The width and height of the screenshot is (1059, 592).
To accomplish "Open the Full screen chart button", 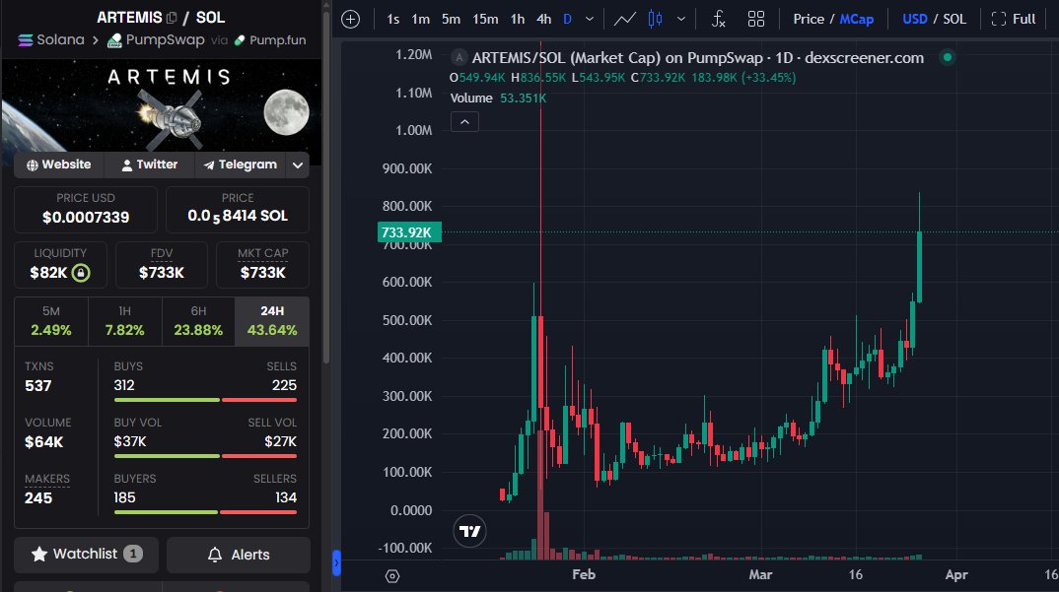I will coord(1013,19).
